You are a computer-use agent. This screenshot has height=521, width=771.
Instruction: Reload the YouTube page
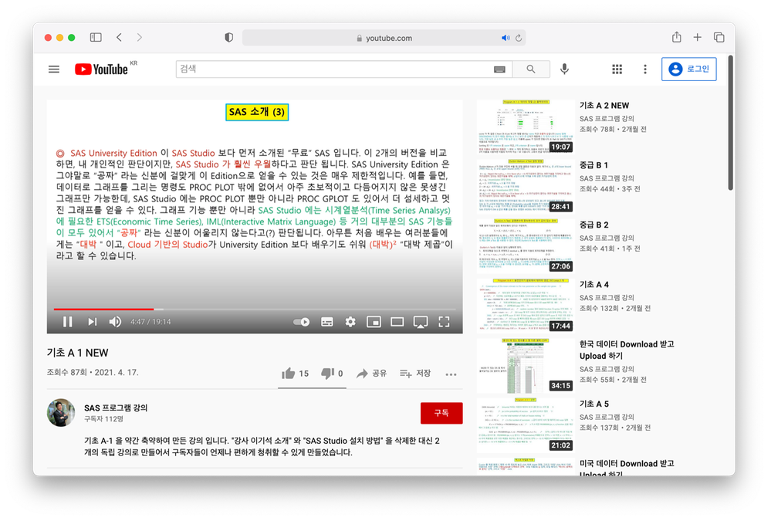click(x=519, y=38)
